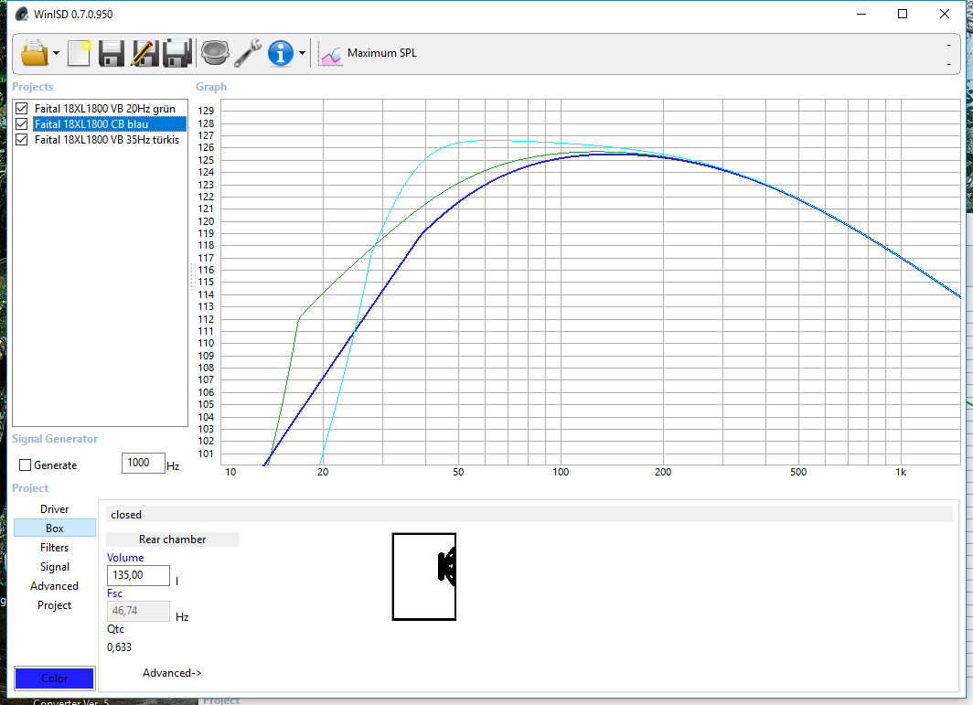
Task: Switch to the Filters tab
Action: pyautogui.click(x=54, y=547)
